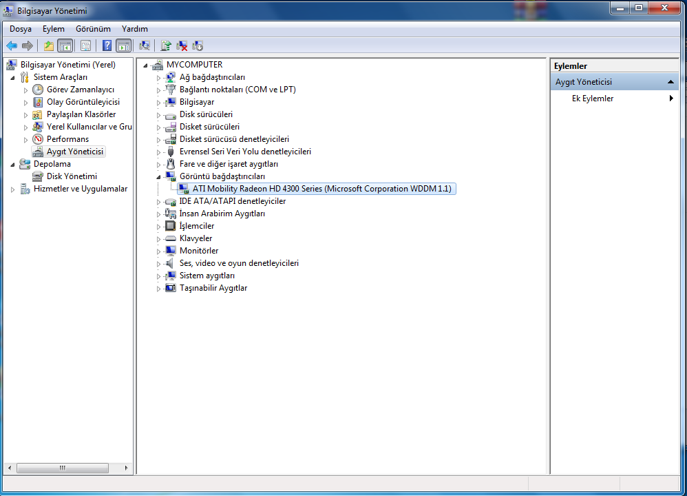Click the Disket sürücüleri floppy icon
Viewport: 687px width, 496px height.
pyautogui.click(x=171, y=127)
